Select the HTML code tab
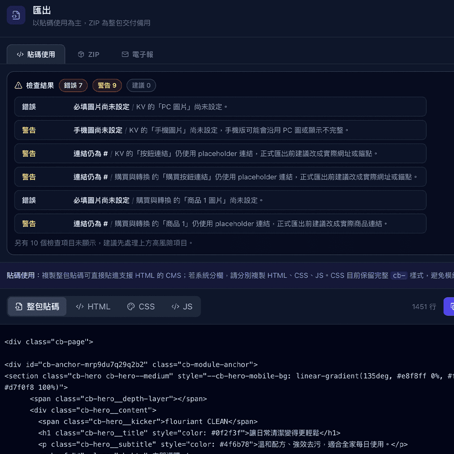This screenshot has height=454, width=454. click(93, 306)
